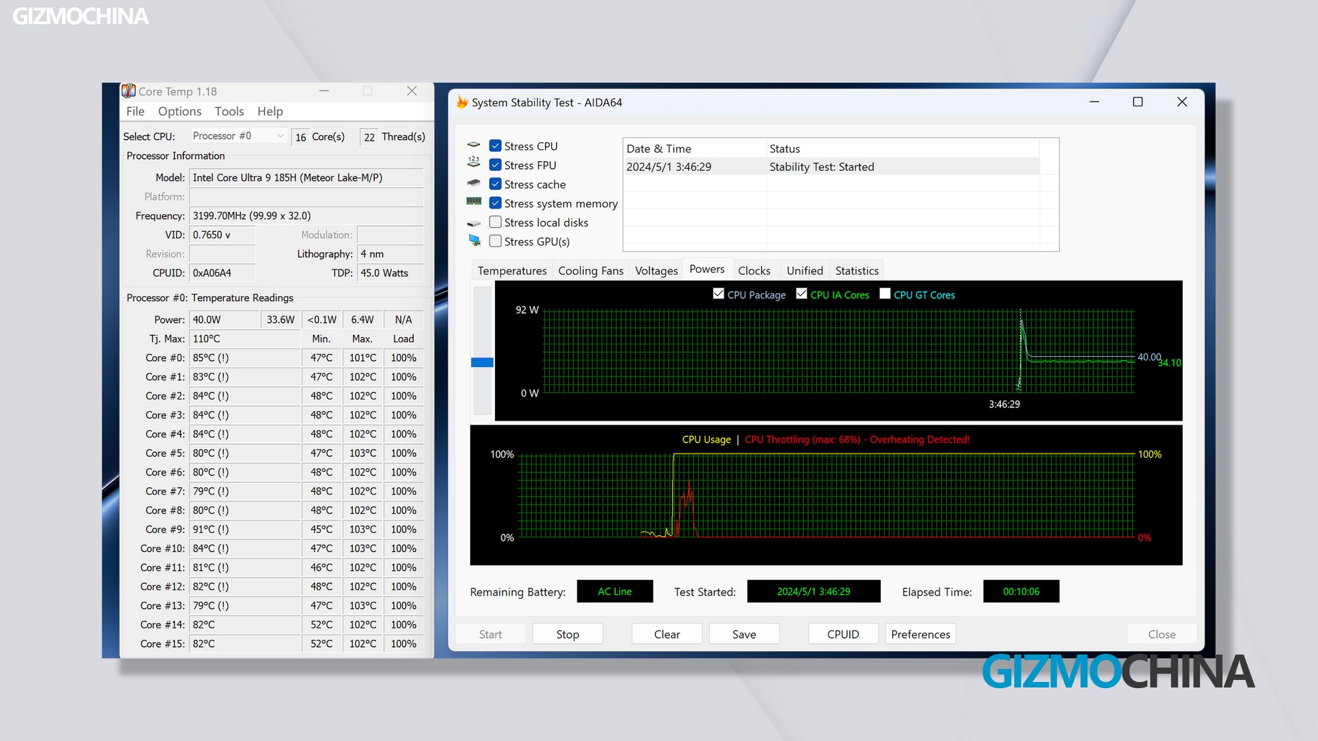Click the Stability Test: Started log row

coord(831,167)
